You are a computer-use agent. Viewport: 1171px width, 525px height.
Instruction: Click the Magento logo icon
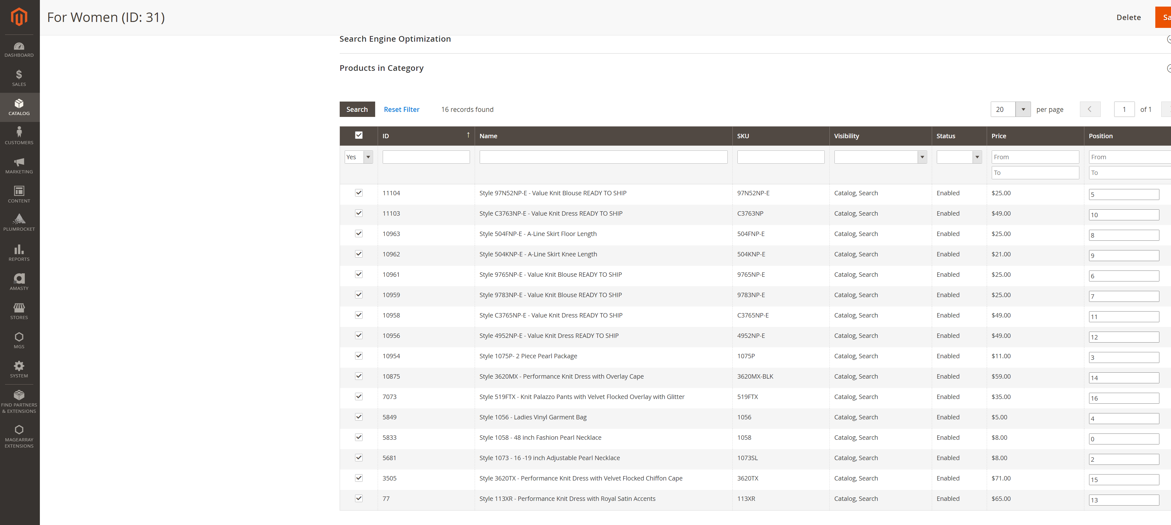point(19,17)
